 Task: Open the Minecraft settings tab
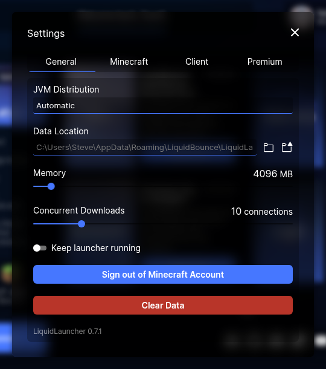[129, 62]
